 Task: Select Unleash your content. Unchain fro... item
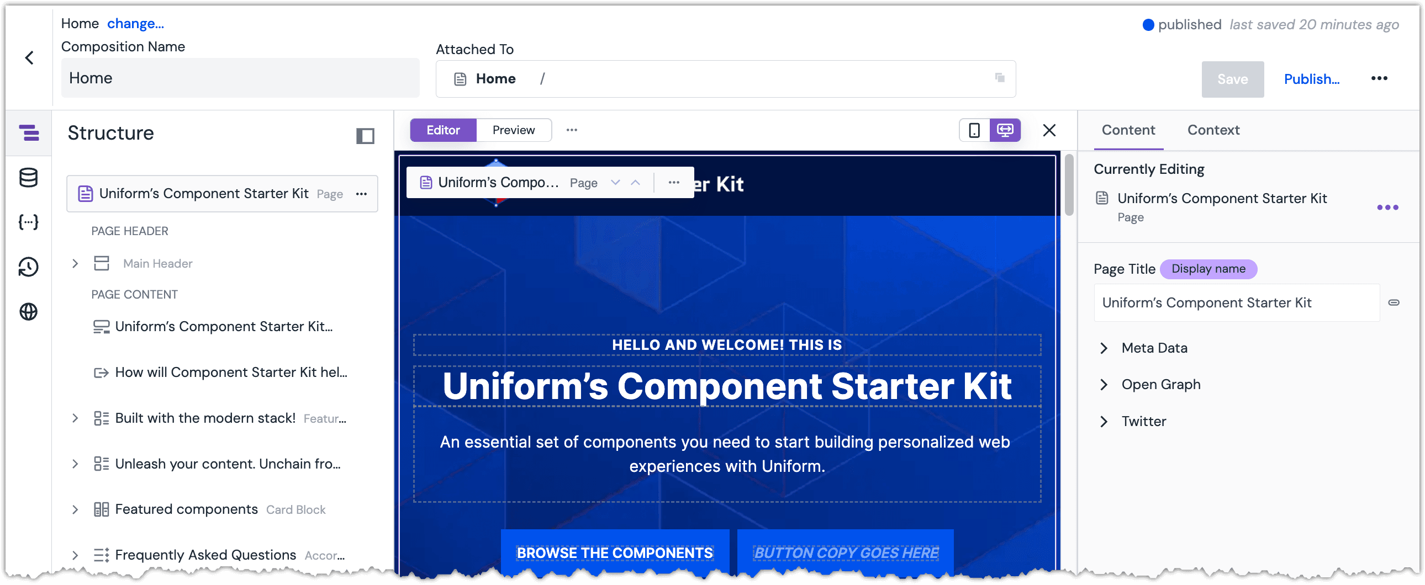[x=228, y=465]
